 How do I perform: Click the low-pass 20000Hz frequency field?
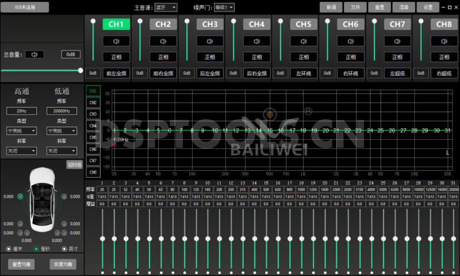tap(62, 110)
